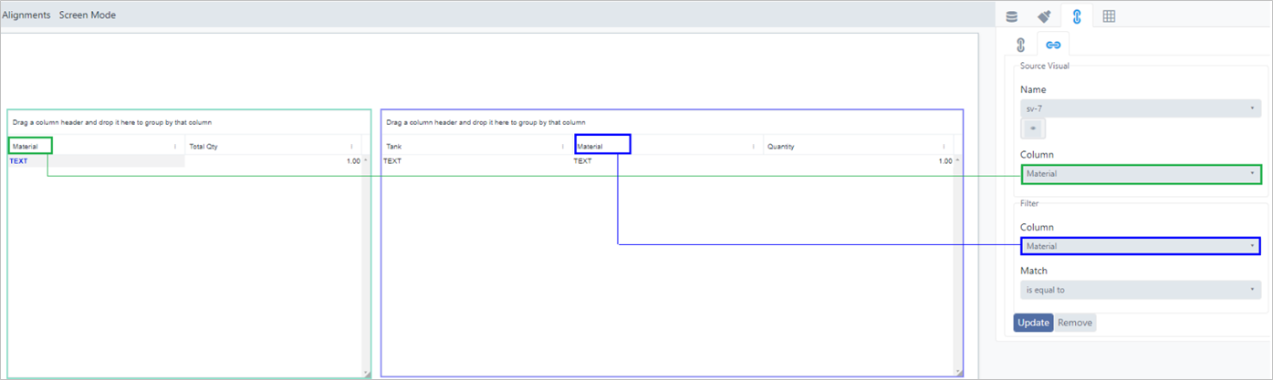Open the Filter Column dropdown
Image resolution: width=1273 pixels, height=380 pixels.
(1140, 246)
